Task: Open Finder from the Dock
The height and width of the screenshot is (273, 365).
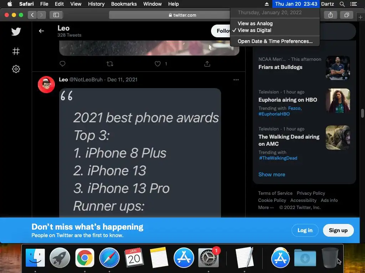Action: point(35,258)
